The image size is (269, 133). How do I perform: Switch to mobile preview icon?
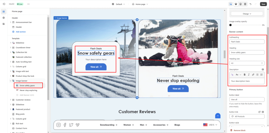coord(240,4)
